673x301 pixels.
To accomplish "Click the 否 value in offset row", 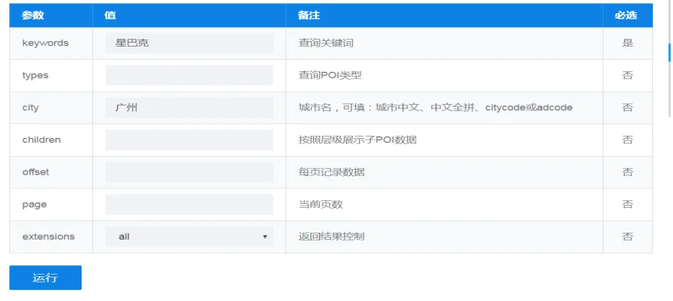I will tap(627, 172).
